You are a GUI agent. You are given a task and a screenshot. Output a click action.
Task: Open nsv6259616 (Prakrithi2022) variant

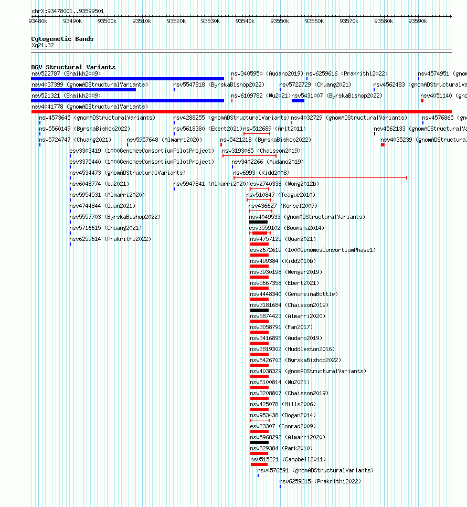(x=347, y=73)
